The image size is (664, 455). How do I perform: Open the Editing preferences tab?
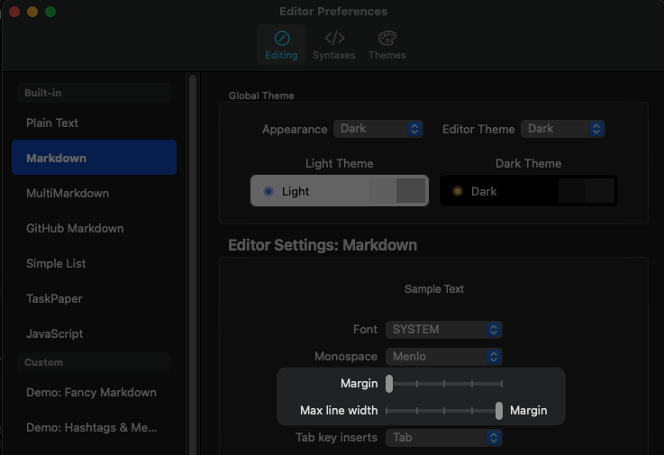point(281,45)
